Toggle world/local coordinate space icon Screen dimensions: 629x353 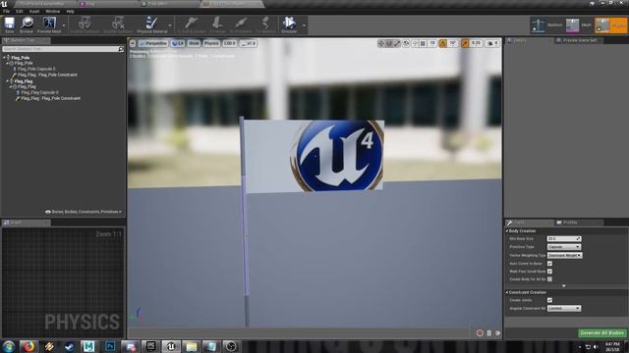point(406,43)
